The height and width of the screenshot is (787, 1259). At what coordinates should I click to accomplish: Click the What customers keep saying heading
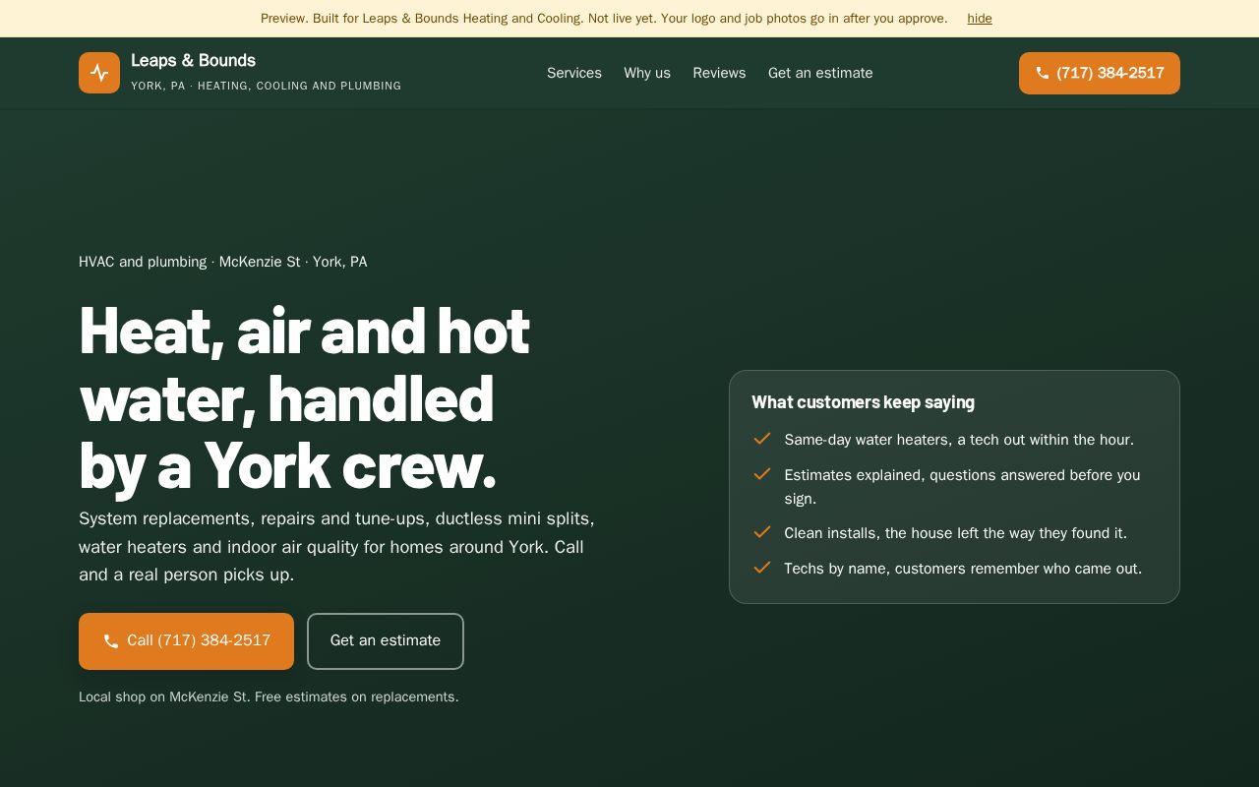tap(863, 402)
